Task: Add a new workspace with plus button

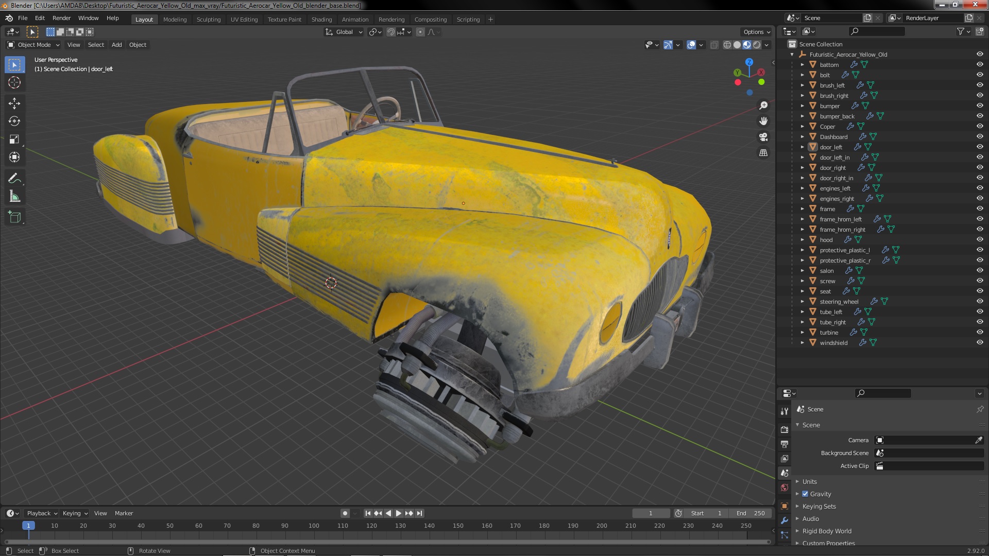Action: click(x=490, y=20)
